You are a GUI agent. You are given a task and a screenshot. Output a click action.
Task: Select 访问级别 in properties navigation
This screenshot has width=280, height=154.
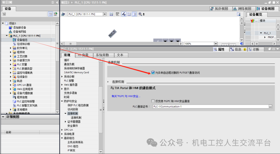pyautogui.click(x=73, y=109)
